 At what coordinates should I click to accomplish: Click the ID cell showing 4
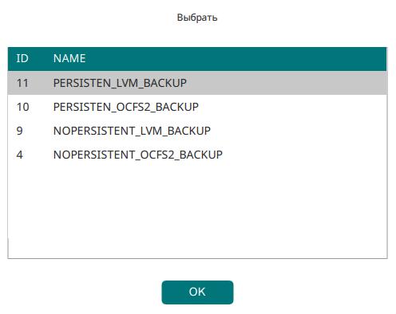click(20, 155)
